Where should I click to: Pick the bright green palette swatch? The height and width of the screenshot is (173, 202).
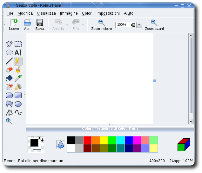(112, 140)
